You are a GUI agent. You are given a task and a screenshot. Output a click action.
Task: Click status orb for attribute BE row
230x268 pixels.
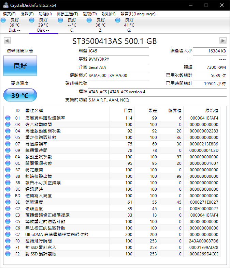pos(8,202)
